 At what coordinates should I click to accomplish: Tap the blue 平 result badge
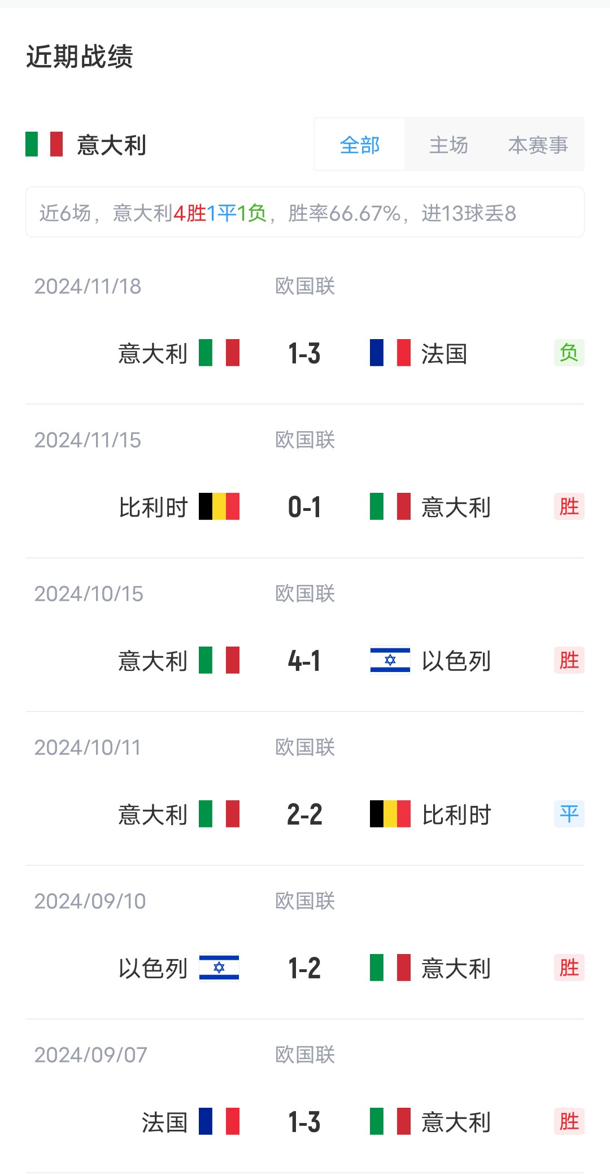(x=569, y=814)
